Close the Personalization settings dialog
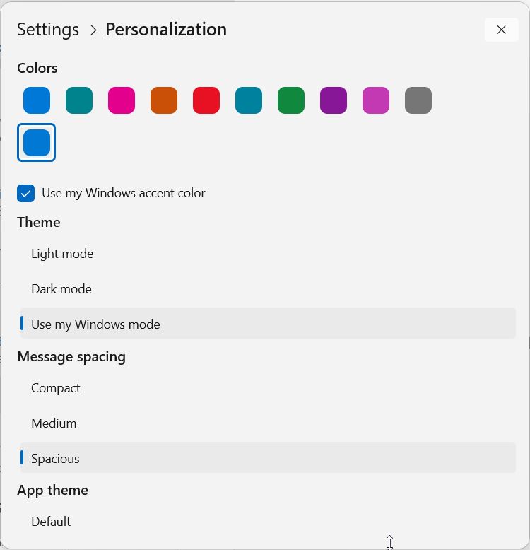530x550 pixels. click(502, 30)
